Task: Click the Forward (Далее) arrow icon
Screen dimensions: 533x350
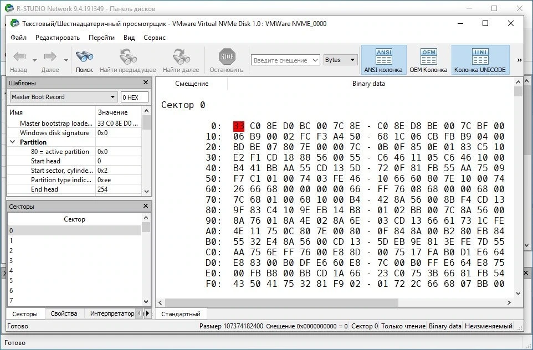Action: pos(50,56)
